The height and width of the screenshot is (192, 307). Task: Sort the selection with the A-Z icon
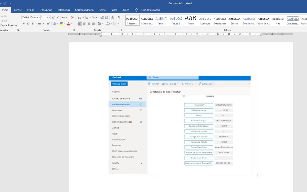[x=113, y=17]
